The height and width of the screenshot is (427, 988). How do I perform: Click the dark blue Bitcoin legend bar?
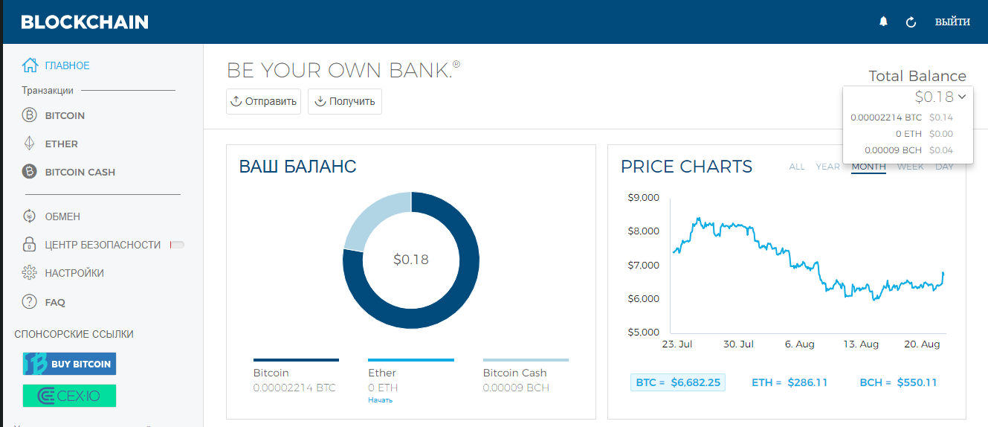(x=296, y=360)
